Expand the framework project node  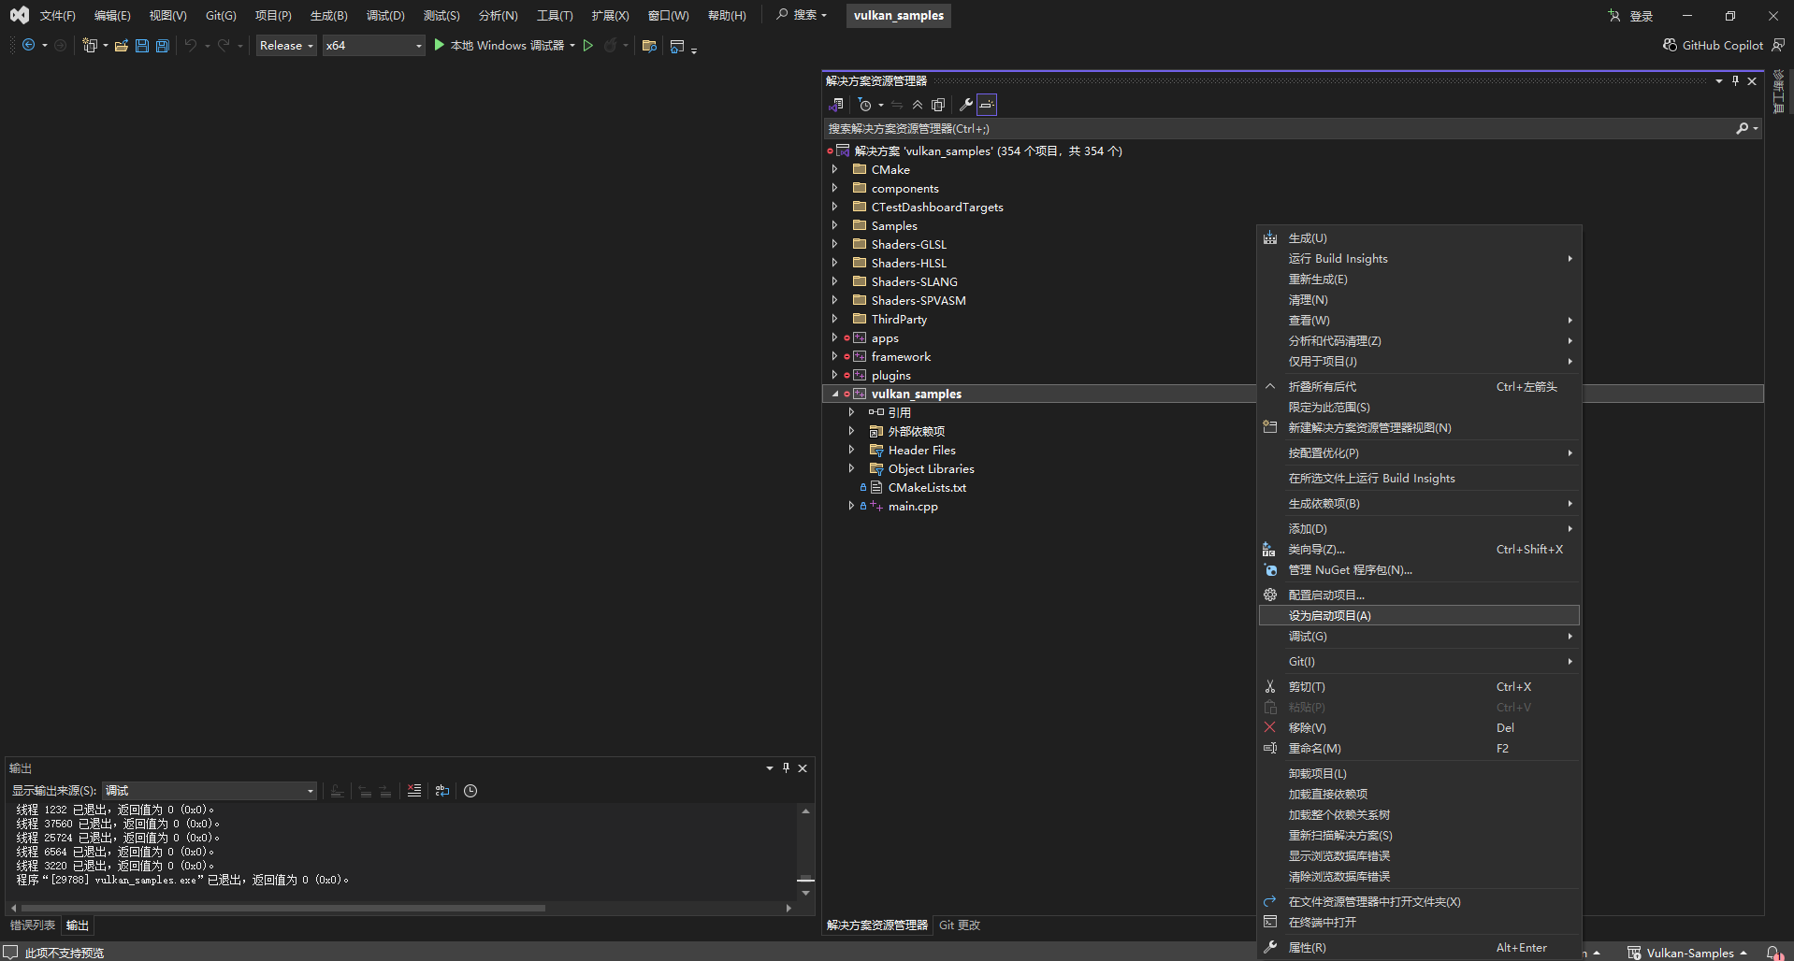[x=834, y=356]
